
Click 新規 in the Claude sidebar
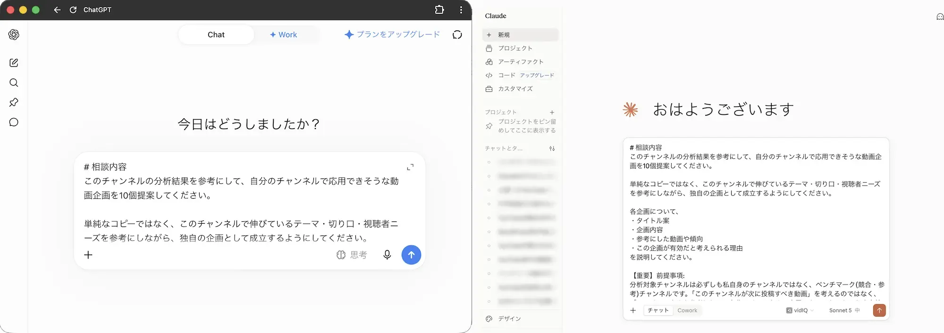[x=521, y=35]
